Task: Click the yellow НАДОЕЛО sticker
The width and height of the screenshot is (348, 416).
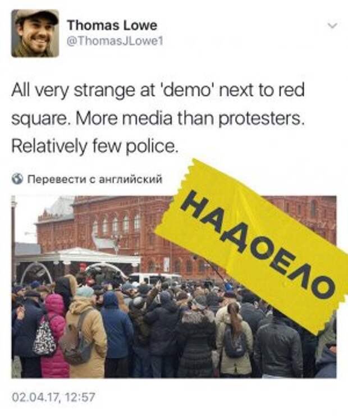Action: click(x=253, y=246)
